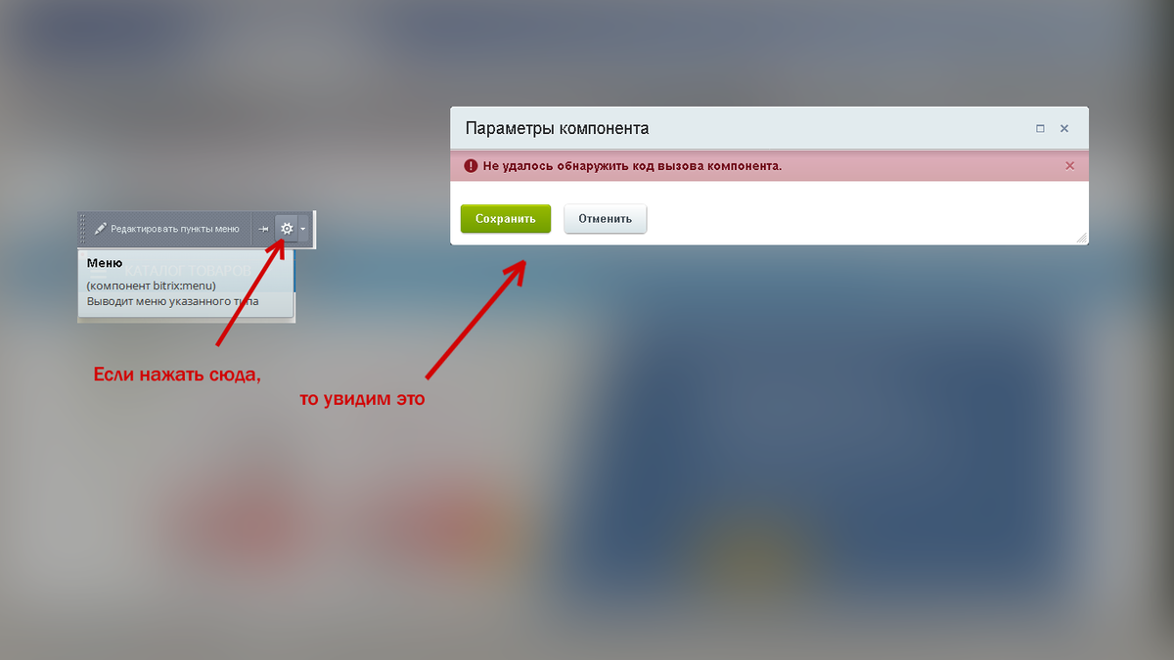Click the 'Меню' tooltip heading
Screen dimensions: 1174x660
click(104, 263)
